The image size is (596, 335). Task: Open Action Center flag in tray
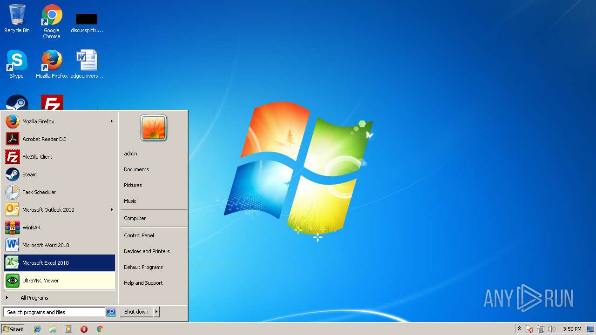(529, 329)
